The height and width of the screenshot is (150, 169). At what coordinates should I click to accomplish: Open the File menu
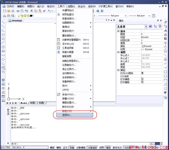coord(10,6)
